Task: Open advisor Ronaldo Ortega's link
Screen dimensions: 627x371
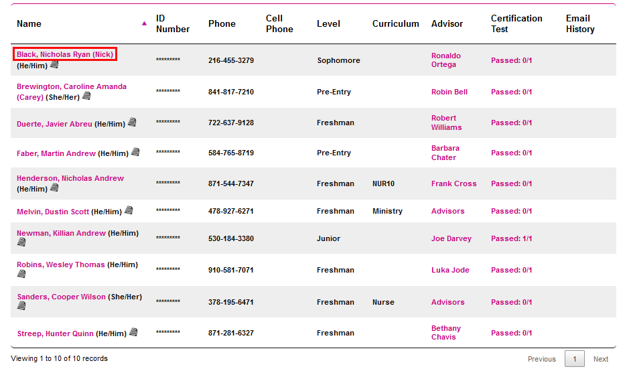Action: pos(445,60)
